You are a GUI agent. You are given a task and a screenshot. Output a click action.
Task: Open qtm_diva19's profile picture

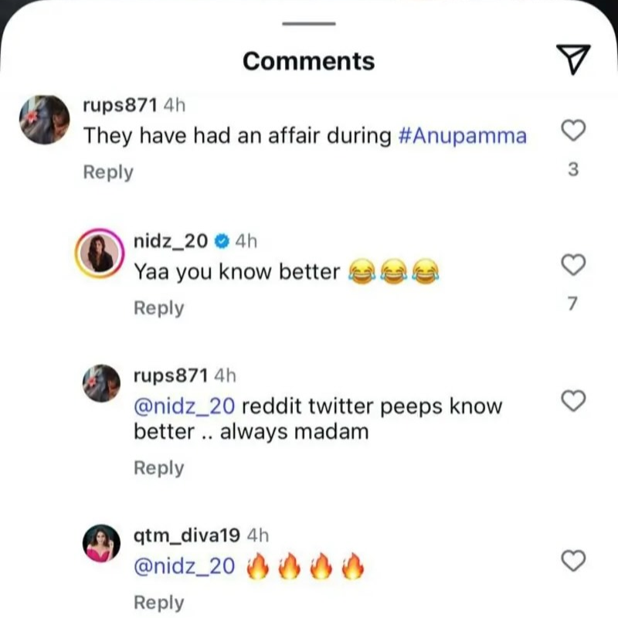click(x=100, y=548)
